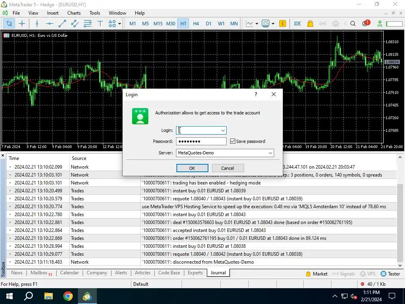This screenshot has width=405, height=304.
Task: Switch chart to M15 timeframe
Action: pos(158,24)
